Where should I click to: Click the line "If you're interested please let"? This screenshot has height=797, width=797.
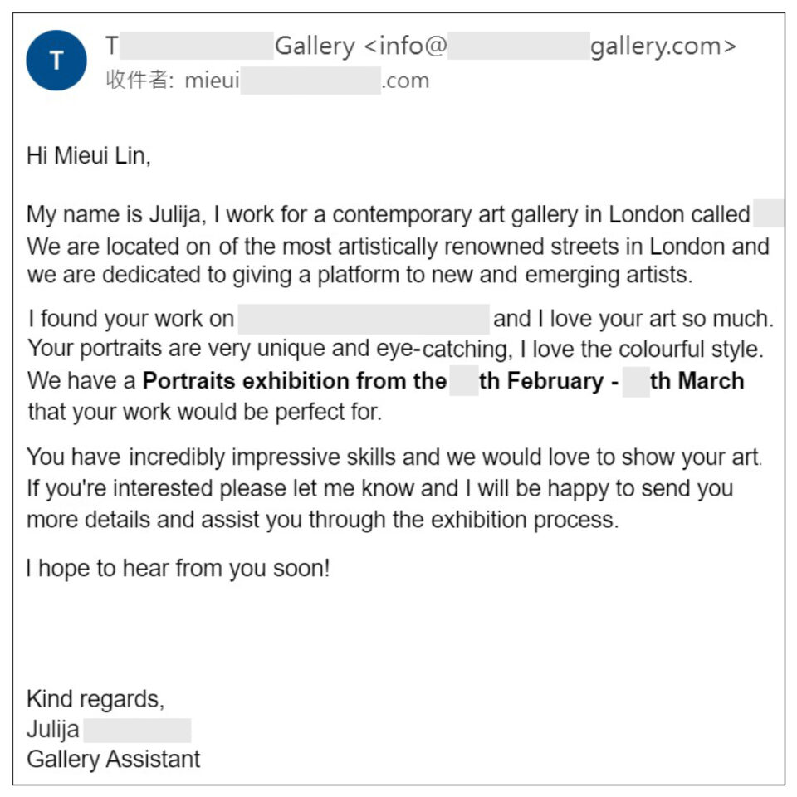pos(379,488)
